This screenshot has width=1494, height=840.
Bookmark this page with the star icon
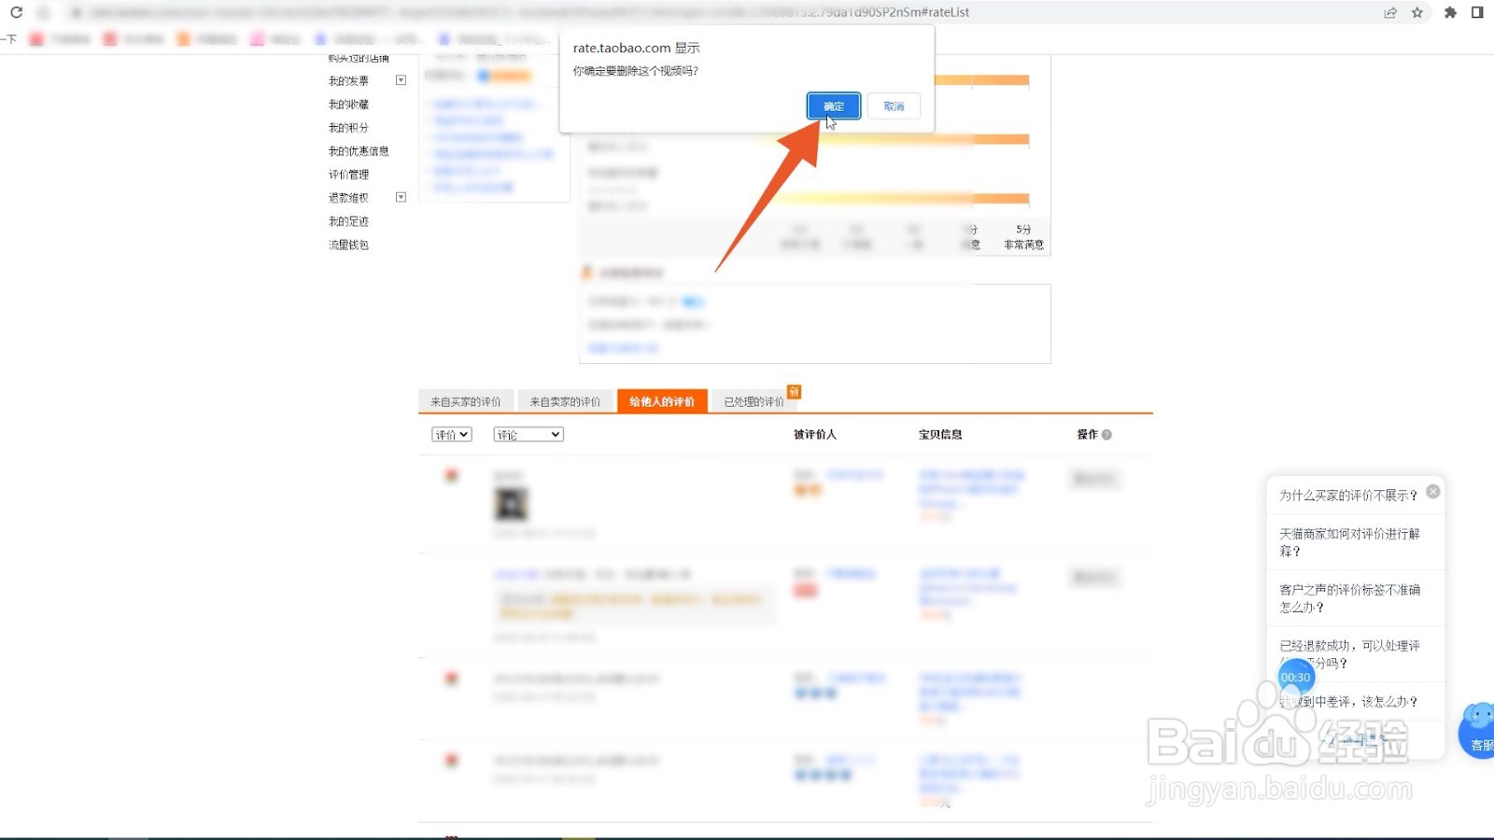pos(1417,12)
